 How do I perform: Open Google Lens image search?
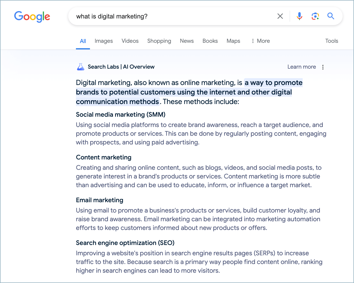pos(315,16)
